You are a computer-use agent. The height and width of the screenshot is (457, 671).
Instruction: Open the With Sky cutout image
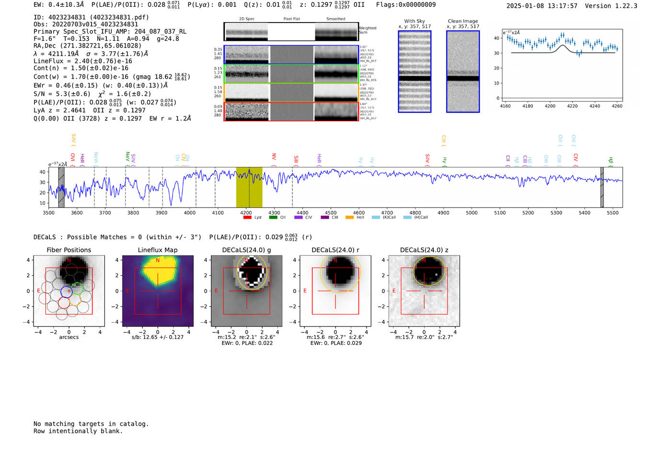[415, 71]
